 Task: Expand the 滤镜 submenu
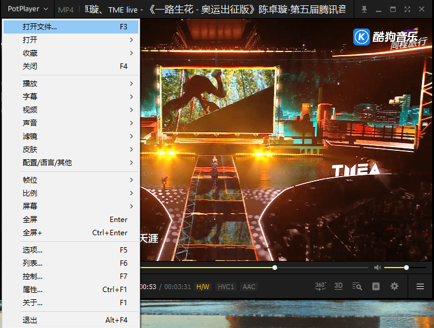[x=71, y=136]
